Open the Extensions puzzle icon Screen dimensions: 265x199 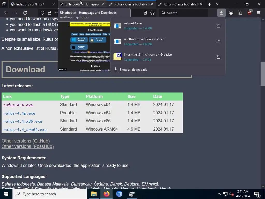point(240,13)
